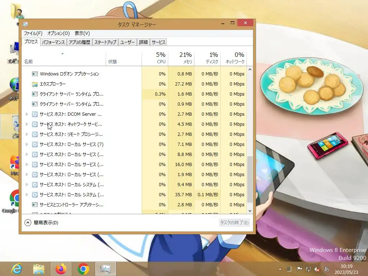
Task: Click the タスクの終了(E) button
Action: (x=234, y=223)
